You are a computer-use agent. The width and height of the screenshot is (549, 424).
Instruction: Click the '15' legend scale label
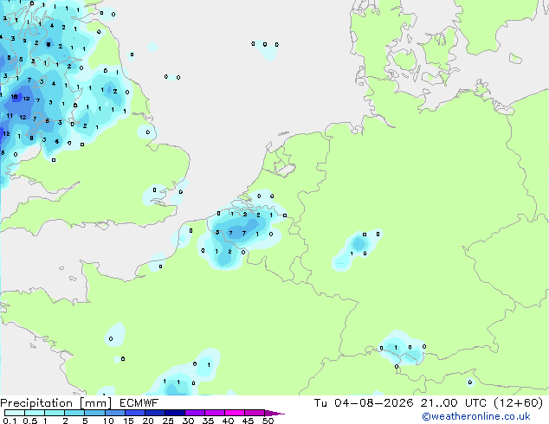pyautogui.click(x=128, y=421)
